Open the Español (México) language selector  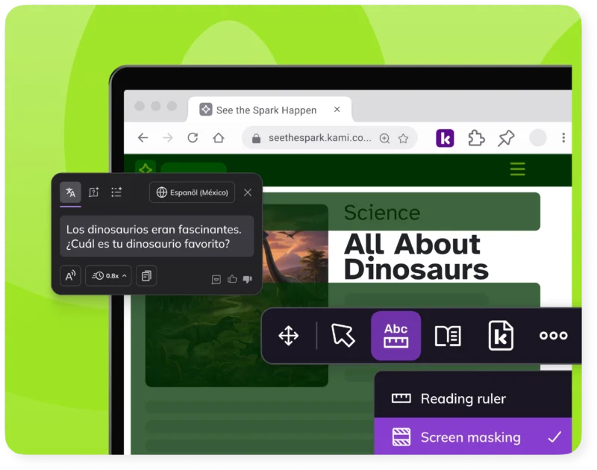tap(193, 192)
